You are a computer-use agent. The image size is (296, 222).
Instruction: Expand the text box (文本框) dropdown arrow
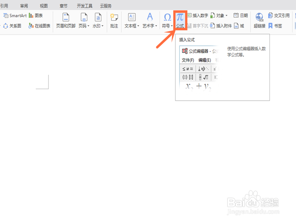[138, 26]
